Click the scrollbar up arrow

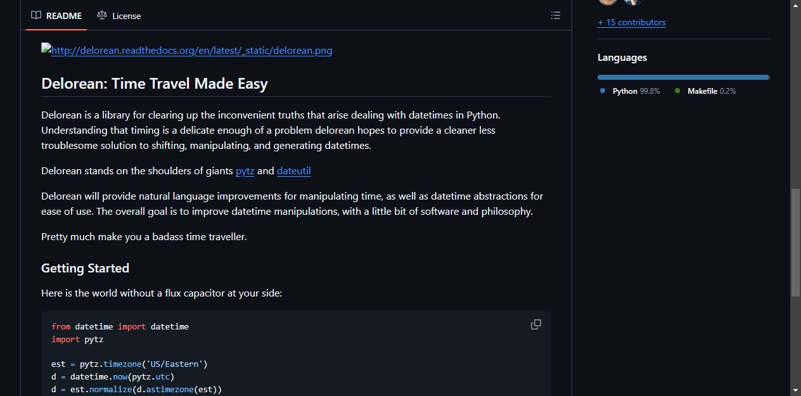pos(795,6)
